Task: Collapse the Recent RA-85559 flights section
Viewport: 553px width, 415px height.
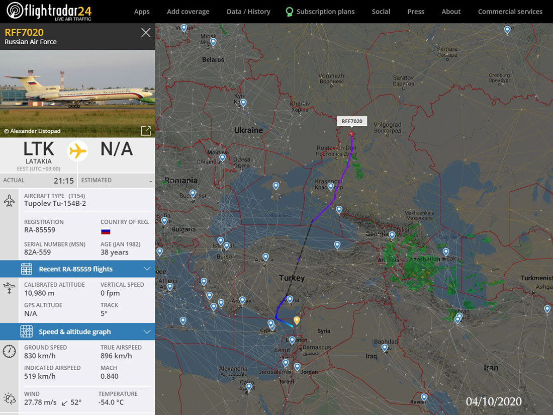Action: 147,269
